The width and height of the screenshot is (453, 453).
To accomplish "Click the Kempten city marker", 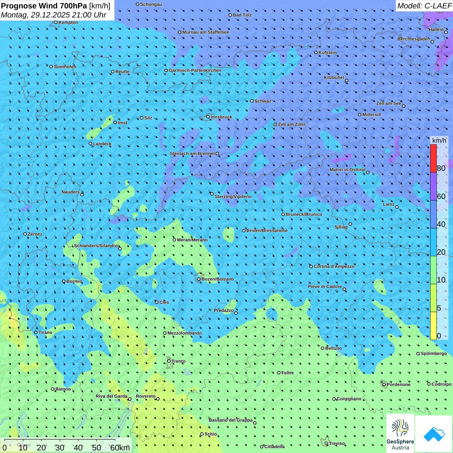I will point(56,22).
